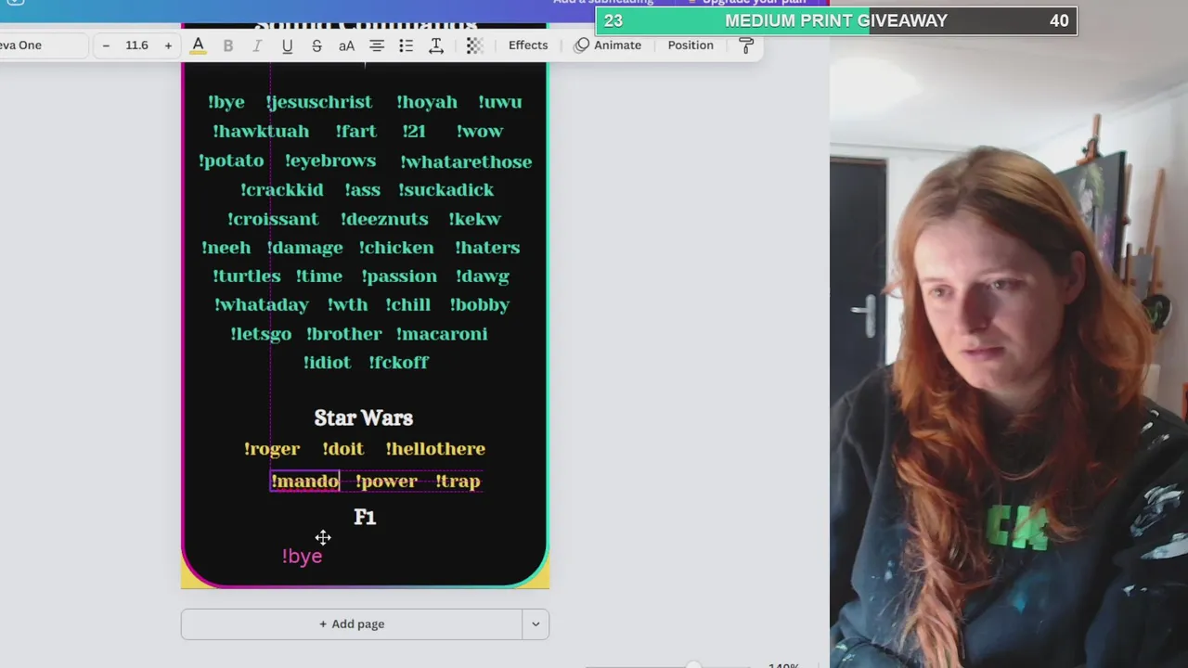Viewport: 1188px width, 668px height.
Task: Click the !uwu command text
Action: tap(500, 102)
